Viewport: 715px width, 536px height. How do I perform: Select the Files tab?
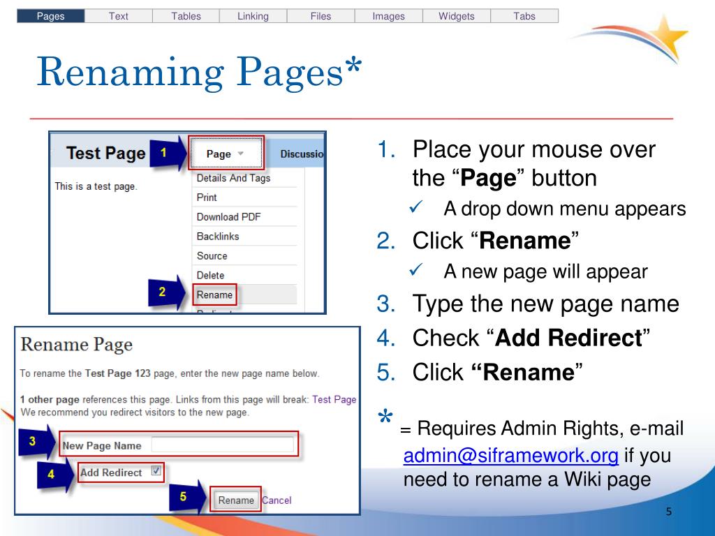click(320, 16)
